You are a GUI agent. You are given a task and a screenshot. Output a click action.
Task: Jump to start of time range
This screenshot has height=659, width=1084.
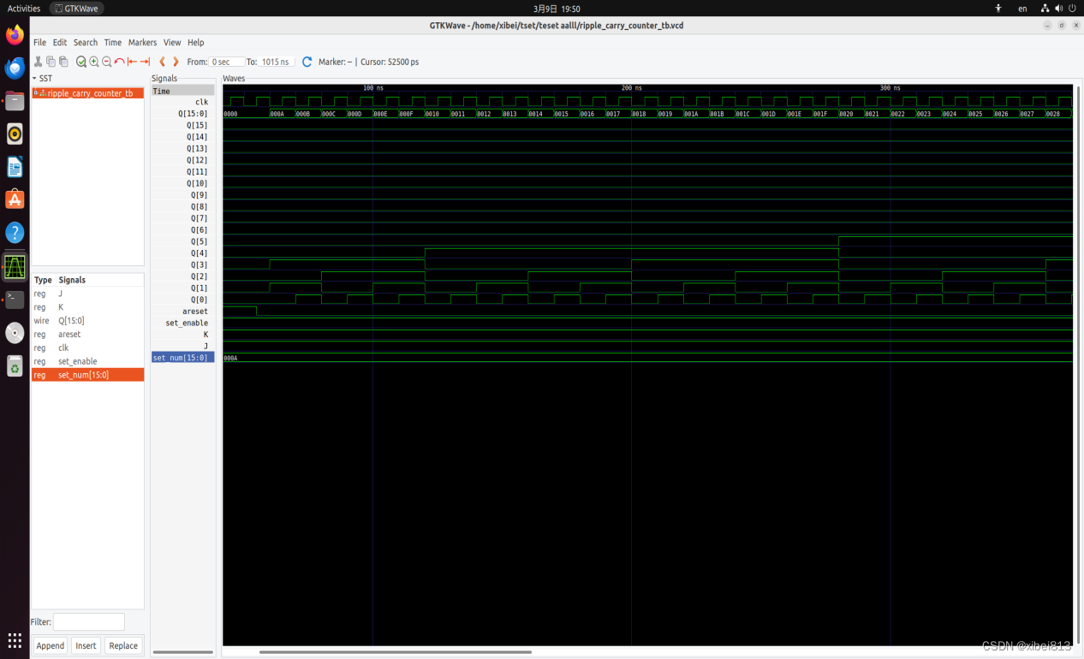pos(132,62)
